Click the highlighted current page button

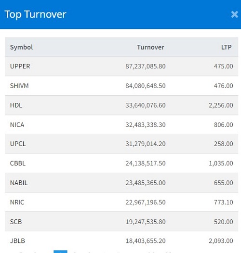coord(60,252)
